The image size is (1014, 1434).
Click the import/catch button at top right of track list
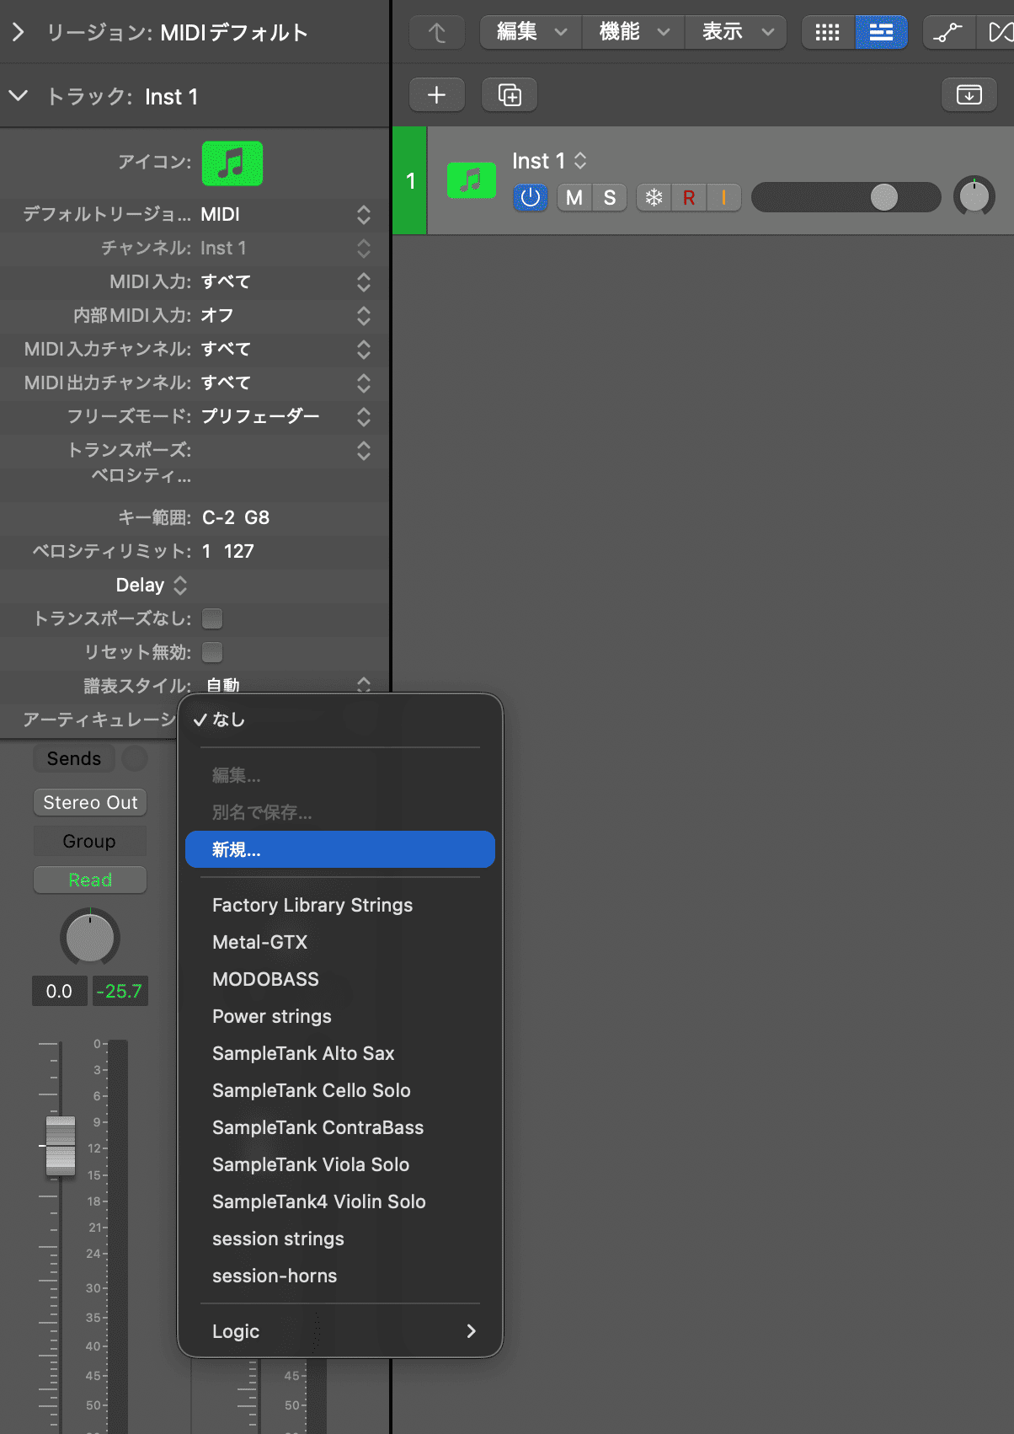click(x=969, y=94)
